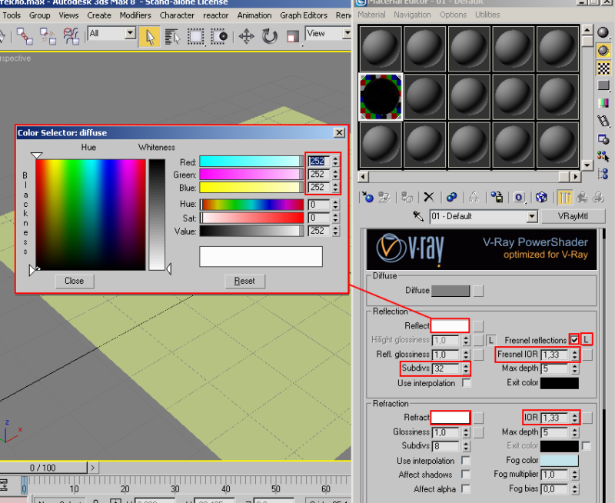This screenshot has height=503, width=615.
Task: Click the Reflect map slot button
Action: click(478, 326)
